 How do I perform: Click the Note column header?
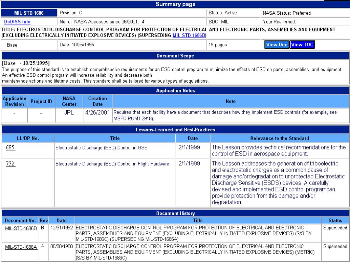point(231,101)
